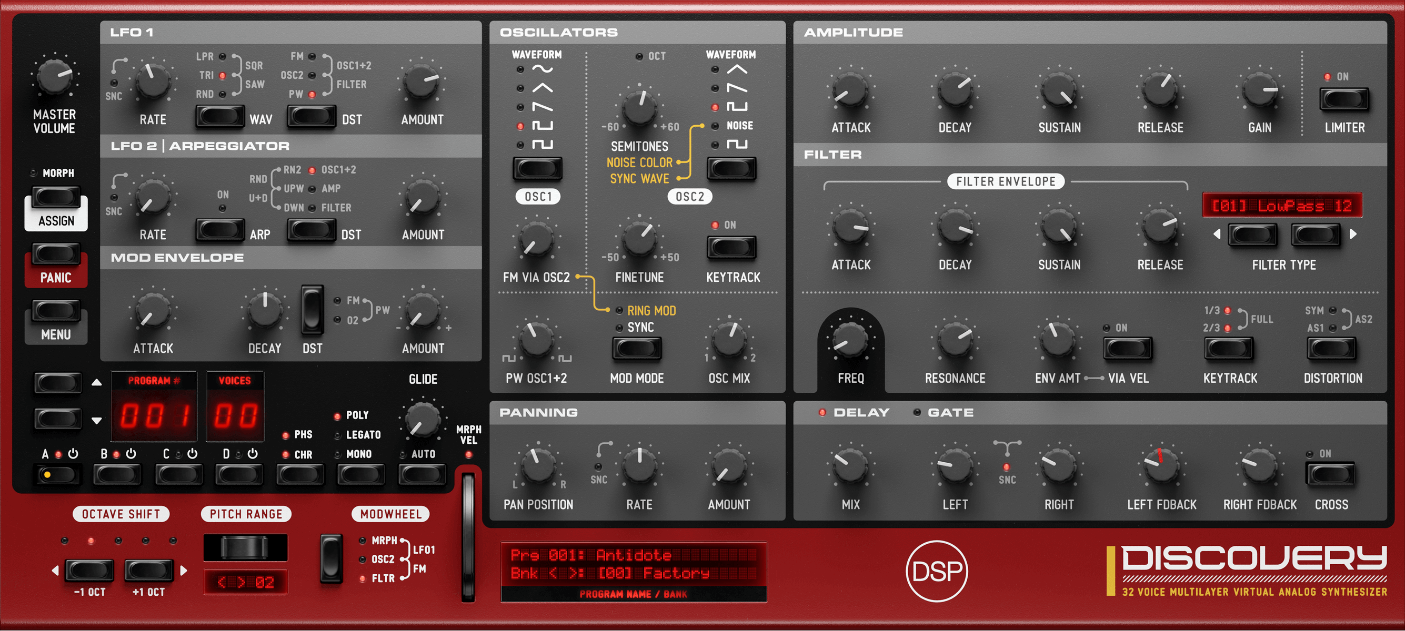Toggle layer B power icon
Viewport: 1405px width, 631px height.
(131, 453)
